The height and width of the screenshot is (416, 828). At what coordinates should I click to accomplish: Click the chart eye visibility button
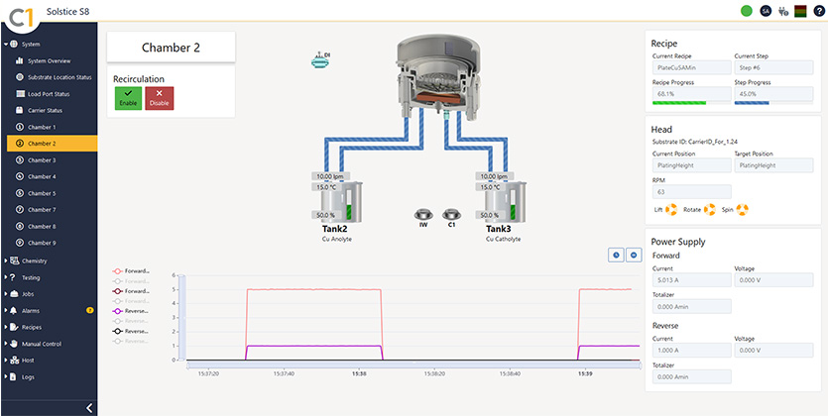coord(634,256)
